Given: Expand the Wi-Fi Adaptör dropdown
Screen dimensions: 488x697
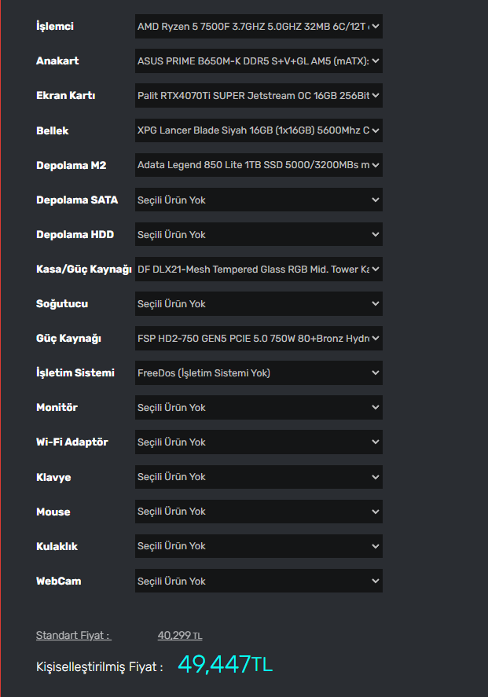Looking at the screenshot, I should 259,442.
